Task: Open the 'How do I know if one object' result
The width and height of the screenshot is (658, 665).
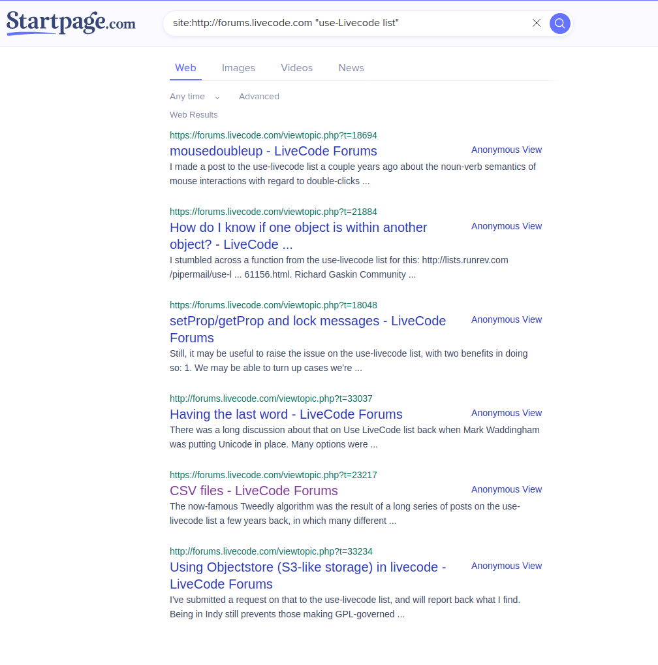Action: click(x=298, y=236)
